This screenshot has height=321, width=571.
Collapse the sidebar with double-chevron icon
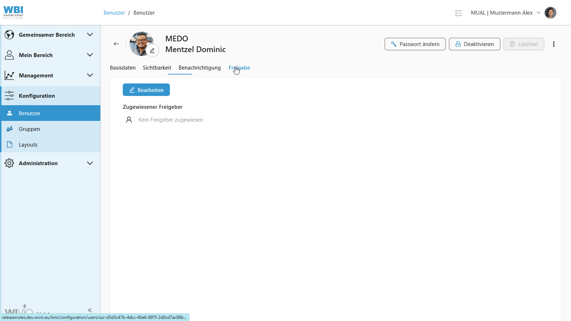pos(90,310)
